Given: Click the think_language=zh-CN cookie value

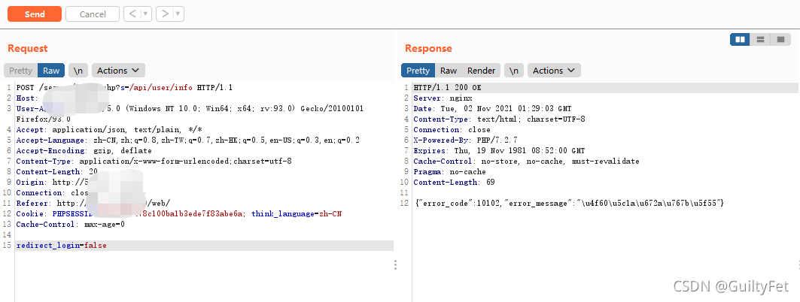Looking at the screenshot, I should (x=297, y=214).
